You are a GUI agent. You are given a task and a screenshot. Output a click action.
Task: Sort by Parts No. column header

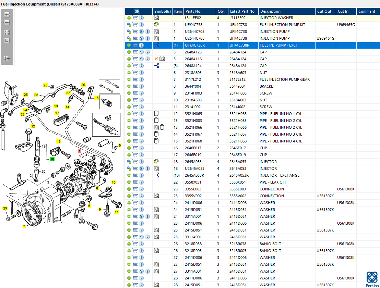coord(200,11)
